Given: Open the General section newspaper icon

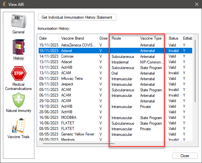Looking at the screenshot, I should coord(18,22).
